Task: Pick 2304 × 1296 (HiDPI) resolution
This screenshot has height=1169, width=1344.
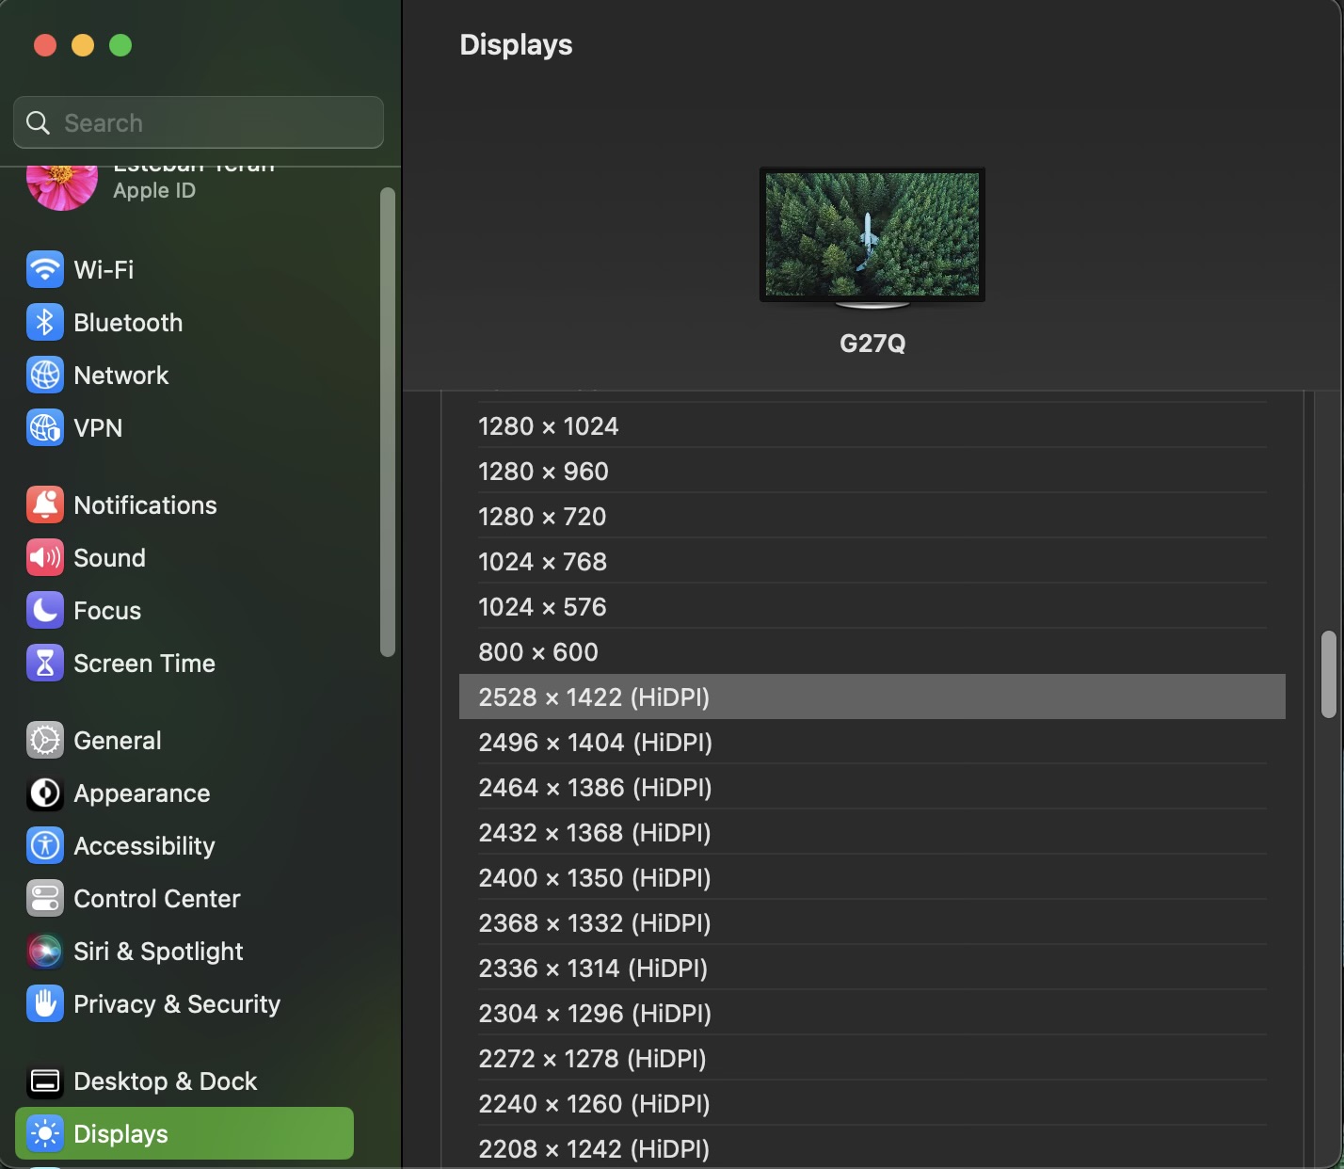Action: tap(595, 1014)
